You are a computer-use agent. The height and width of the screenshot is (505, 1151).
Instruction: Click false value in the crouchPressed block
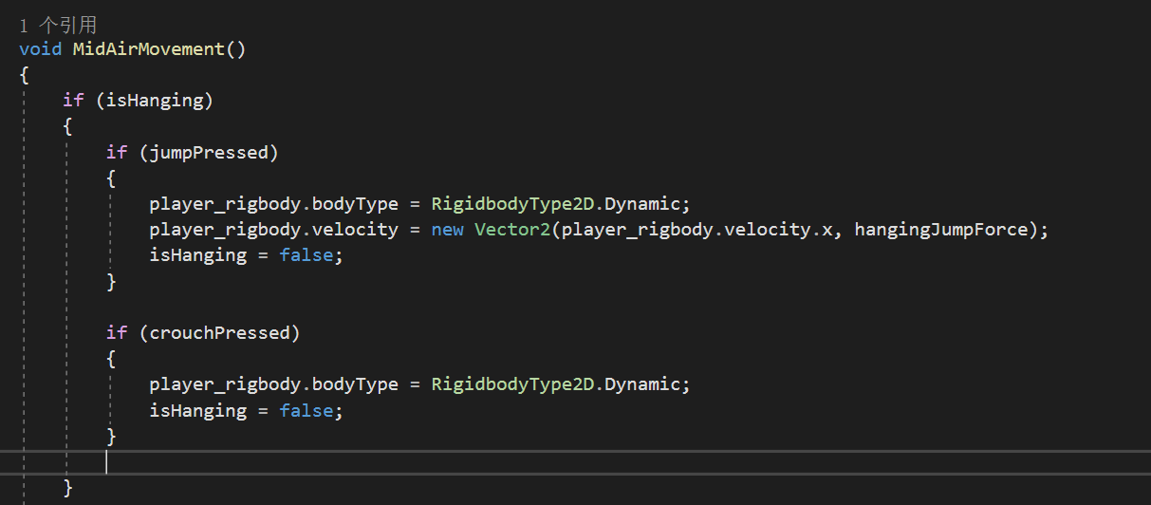click(x=306, y=411)
